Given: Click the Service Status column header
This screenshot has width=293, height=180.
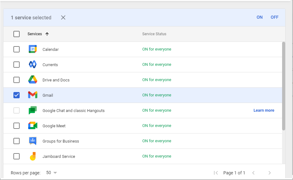Looking at the screenshot, I should 154,34.
